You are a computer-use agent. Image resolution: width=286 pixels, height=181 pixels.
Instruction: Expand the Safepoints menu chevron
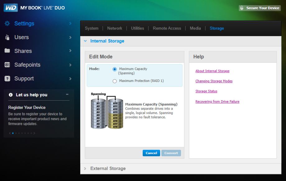click(x=70, y=65)
